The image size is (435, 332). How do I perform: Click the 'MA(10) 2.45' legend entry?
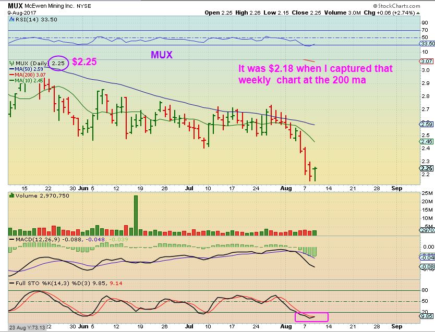[27, 81]
